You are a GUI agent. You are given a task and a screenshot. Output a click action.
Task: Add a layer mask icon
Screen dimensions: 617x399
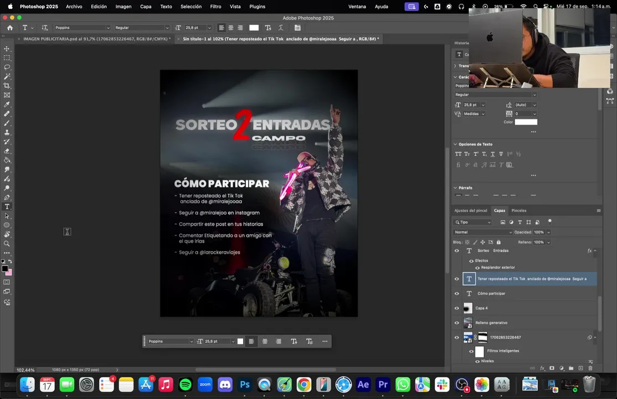pos(552,369)
